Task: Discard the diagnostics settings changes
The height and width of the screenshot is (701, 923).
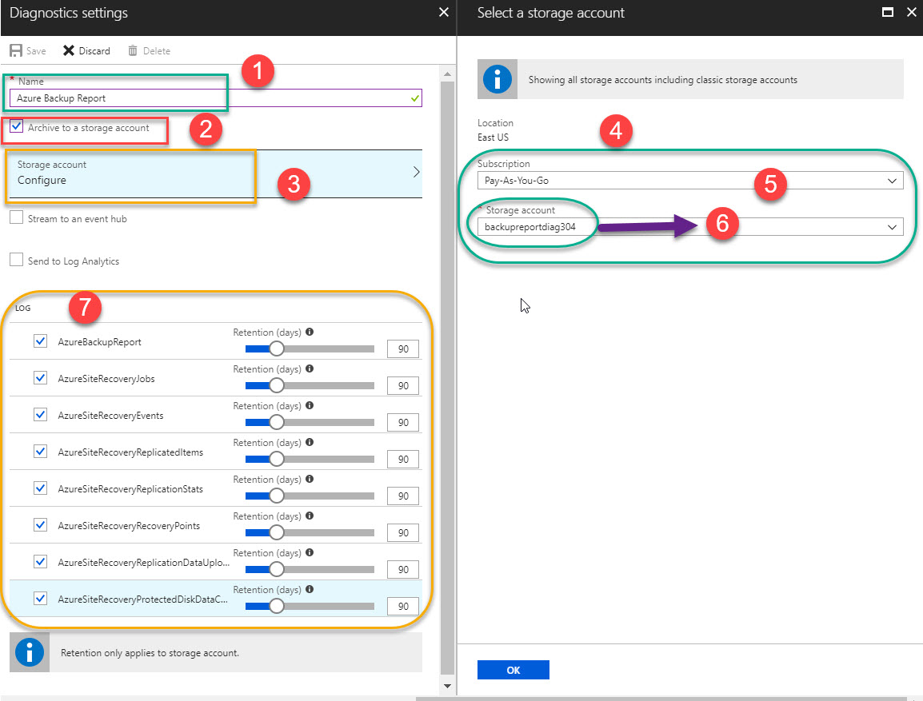Action: coord(86,50)
